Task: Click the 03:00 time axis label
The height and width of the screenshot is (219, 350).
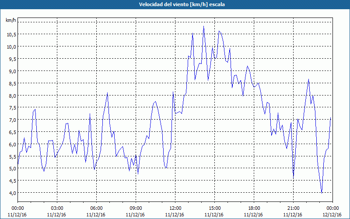Action: (57, 208)
